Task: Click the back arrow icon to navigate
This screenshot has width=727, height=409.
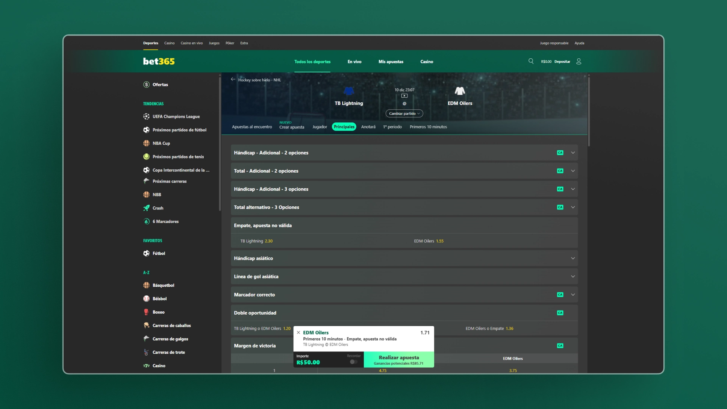Action: coord(233,80)
